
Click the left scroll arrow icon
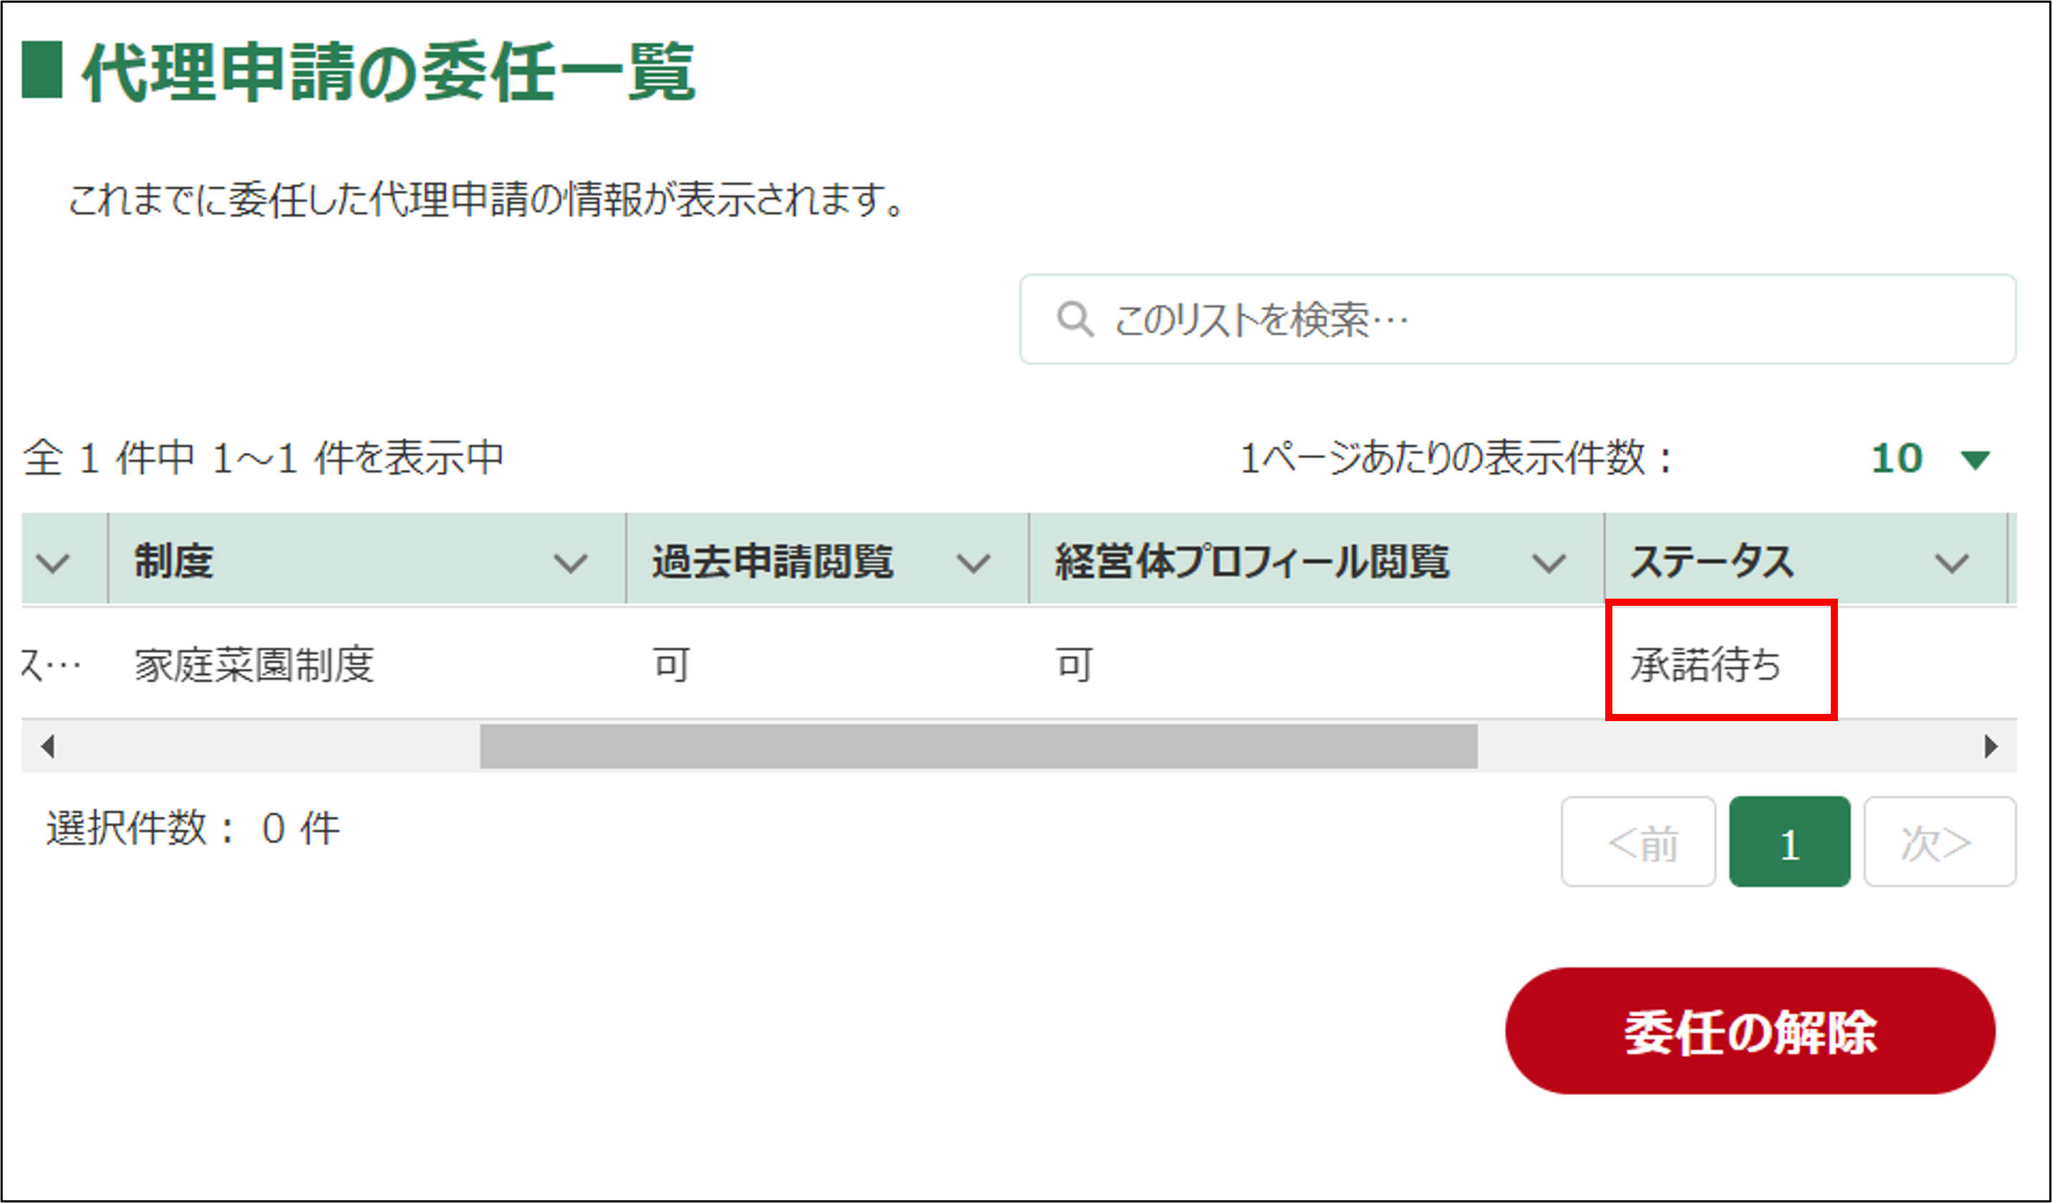tap(48, 746)
